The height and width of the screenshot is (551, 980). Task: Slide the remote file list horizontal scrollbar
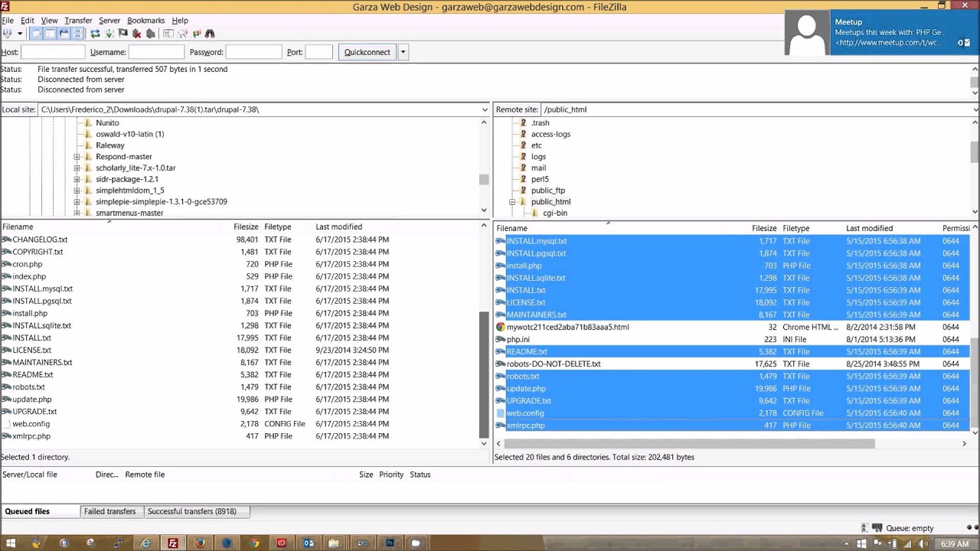689,443
